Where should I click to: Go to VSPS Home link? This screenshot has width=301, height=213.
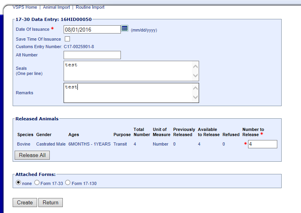click(x=25, y=7)
